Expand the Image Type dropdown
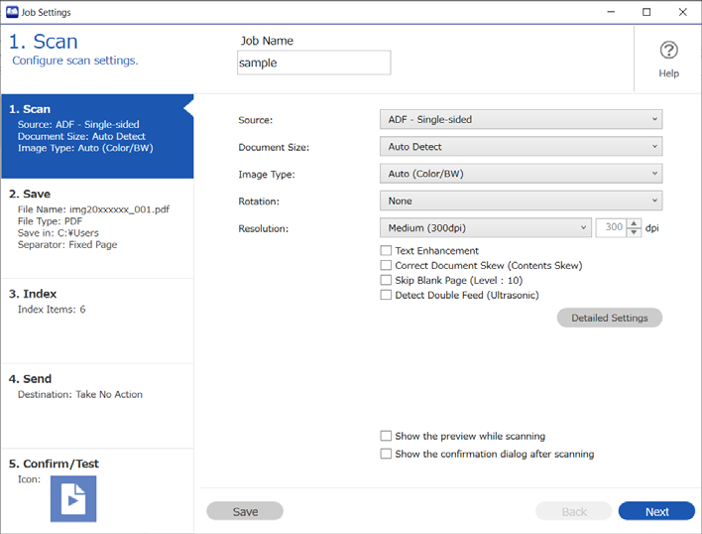 (521, 174)
